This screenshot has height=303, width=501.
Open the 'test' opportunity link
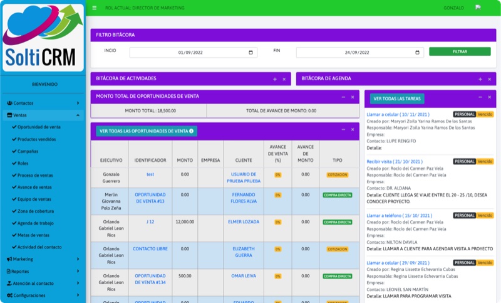click(150, 174)
